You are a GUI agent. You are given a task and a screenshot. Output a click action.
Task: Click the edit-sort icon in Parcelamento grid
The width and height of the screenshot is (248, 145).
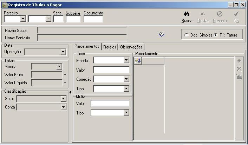[x=138, y=61]
